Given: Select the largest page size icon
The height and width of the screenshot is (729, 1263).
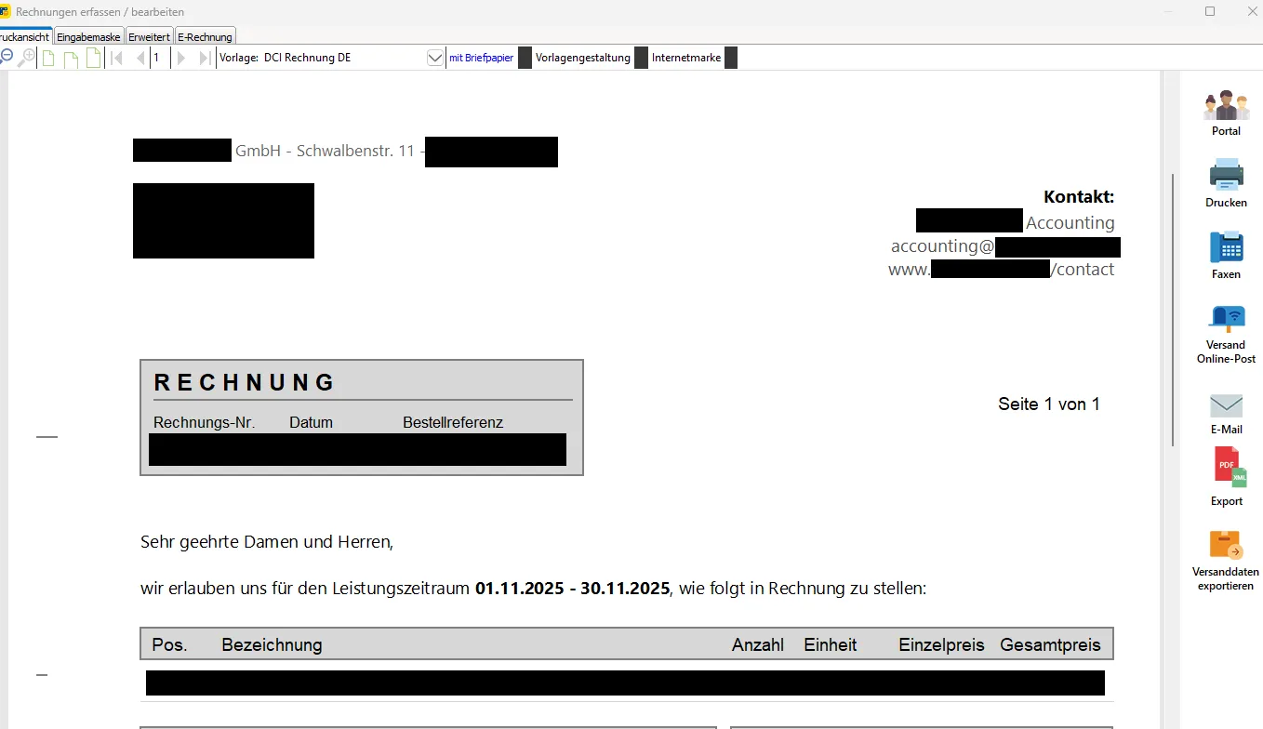Looking at the screenshot, I should click(93, 58).
